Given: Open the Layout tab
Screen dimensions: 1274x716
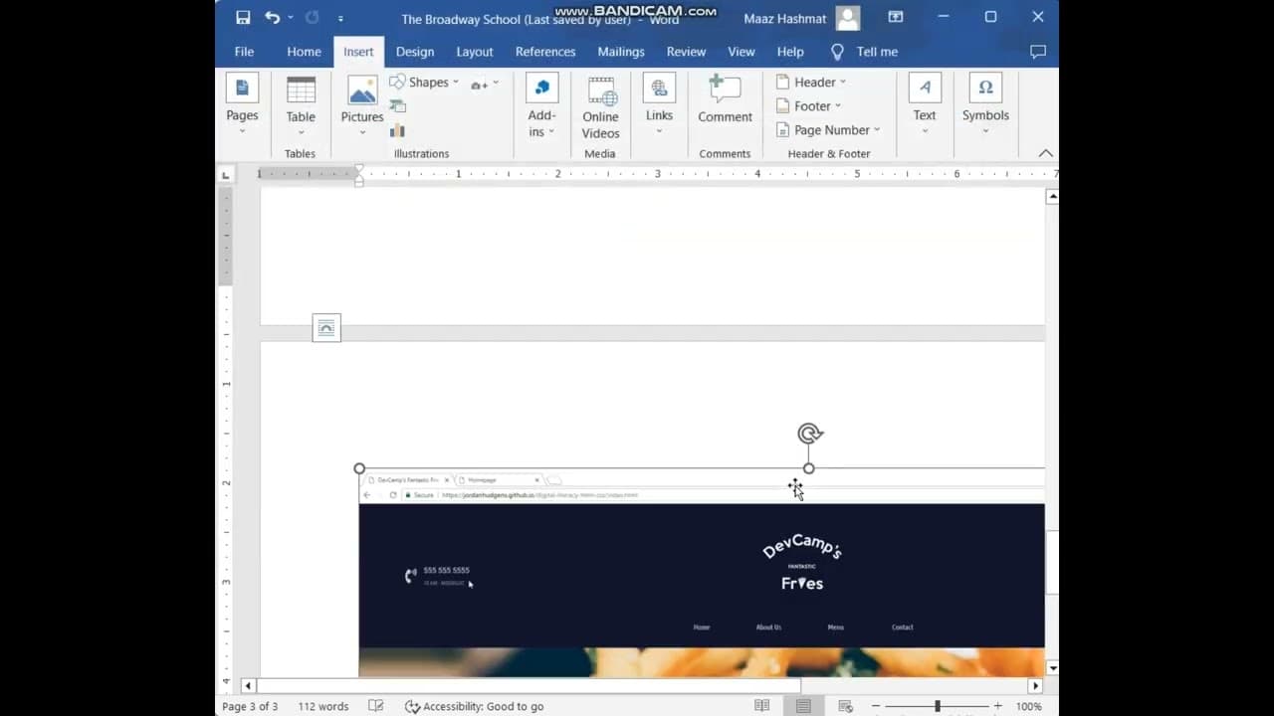Looking at the screenshot, I should (475, 52).
